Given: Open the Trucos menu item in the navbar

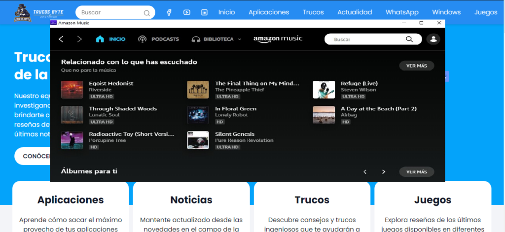Looking at the screenshot, I should 313,12.
